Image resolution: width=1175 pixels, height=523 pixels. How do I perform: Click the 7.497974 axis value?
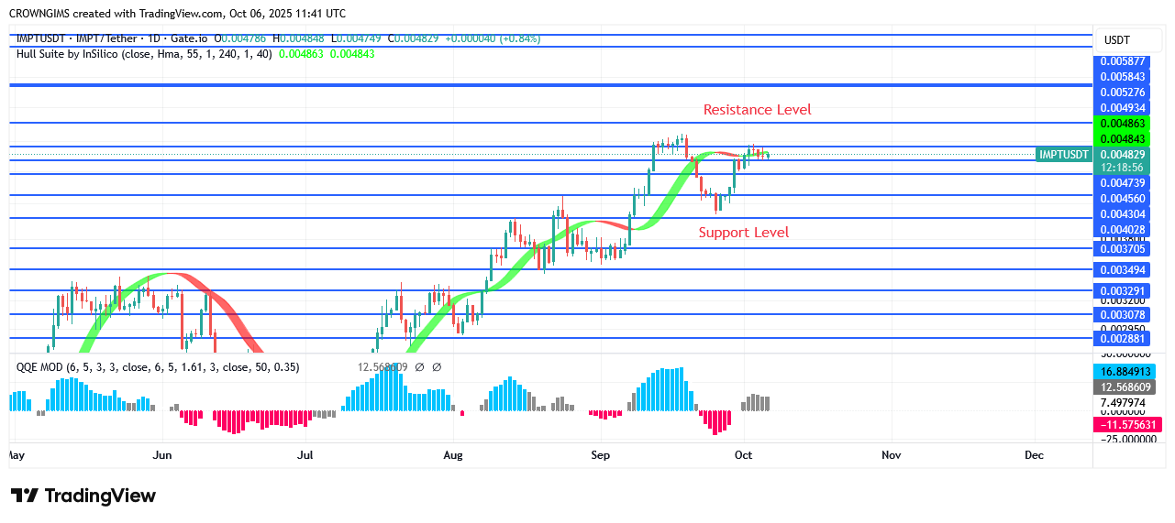tap(1123, 402)
